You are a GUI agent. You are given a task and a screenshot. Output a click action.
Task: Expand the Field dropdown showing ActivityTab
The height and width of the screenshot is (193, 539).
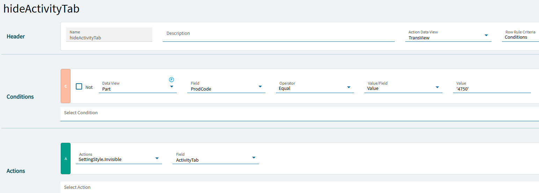tap(254, 158)
